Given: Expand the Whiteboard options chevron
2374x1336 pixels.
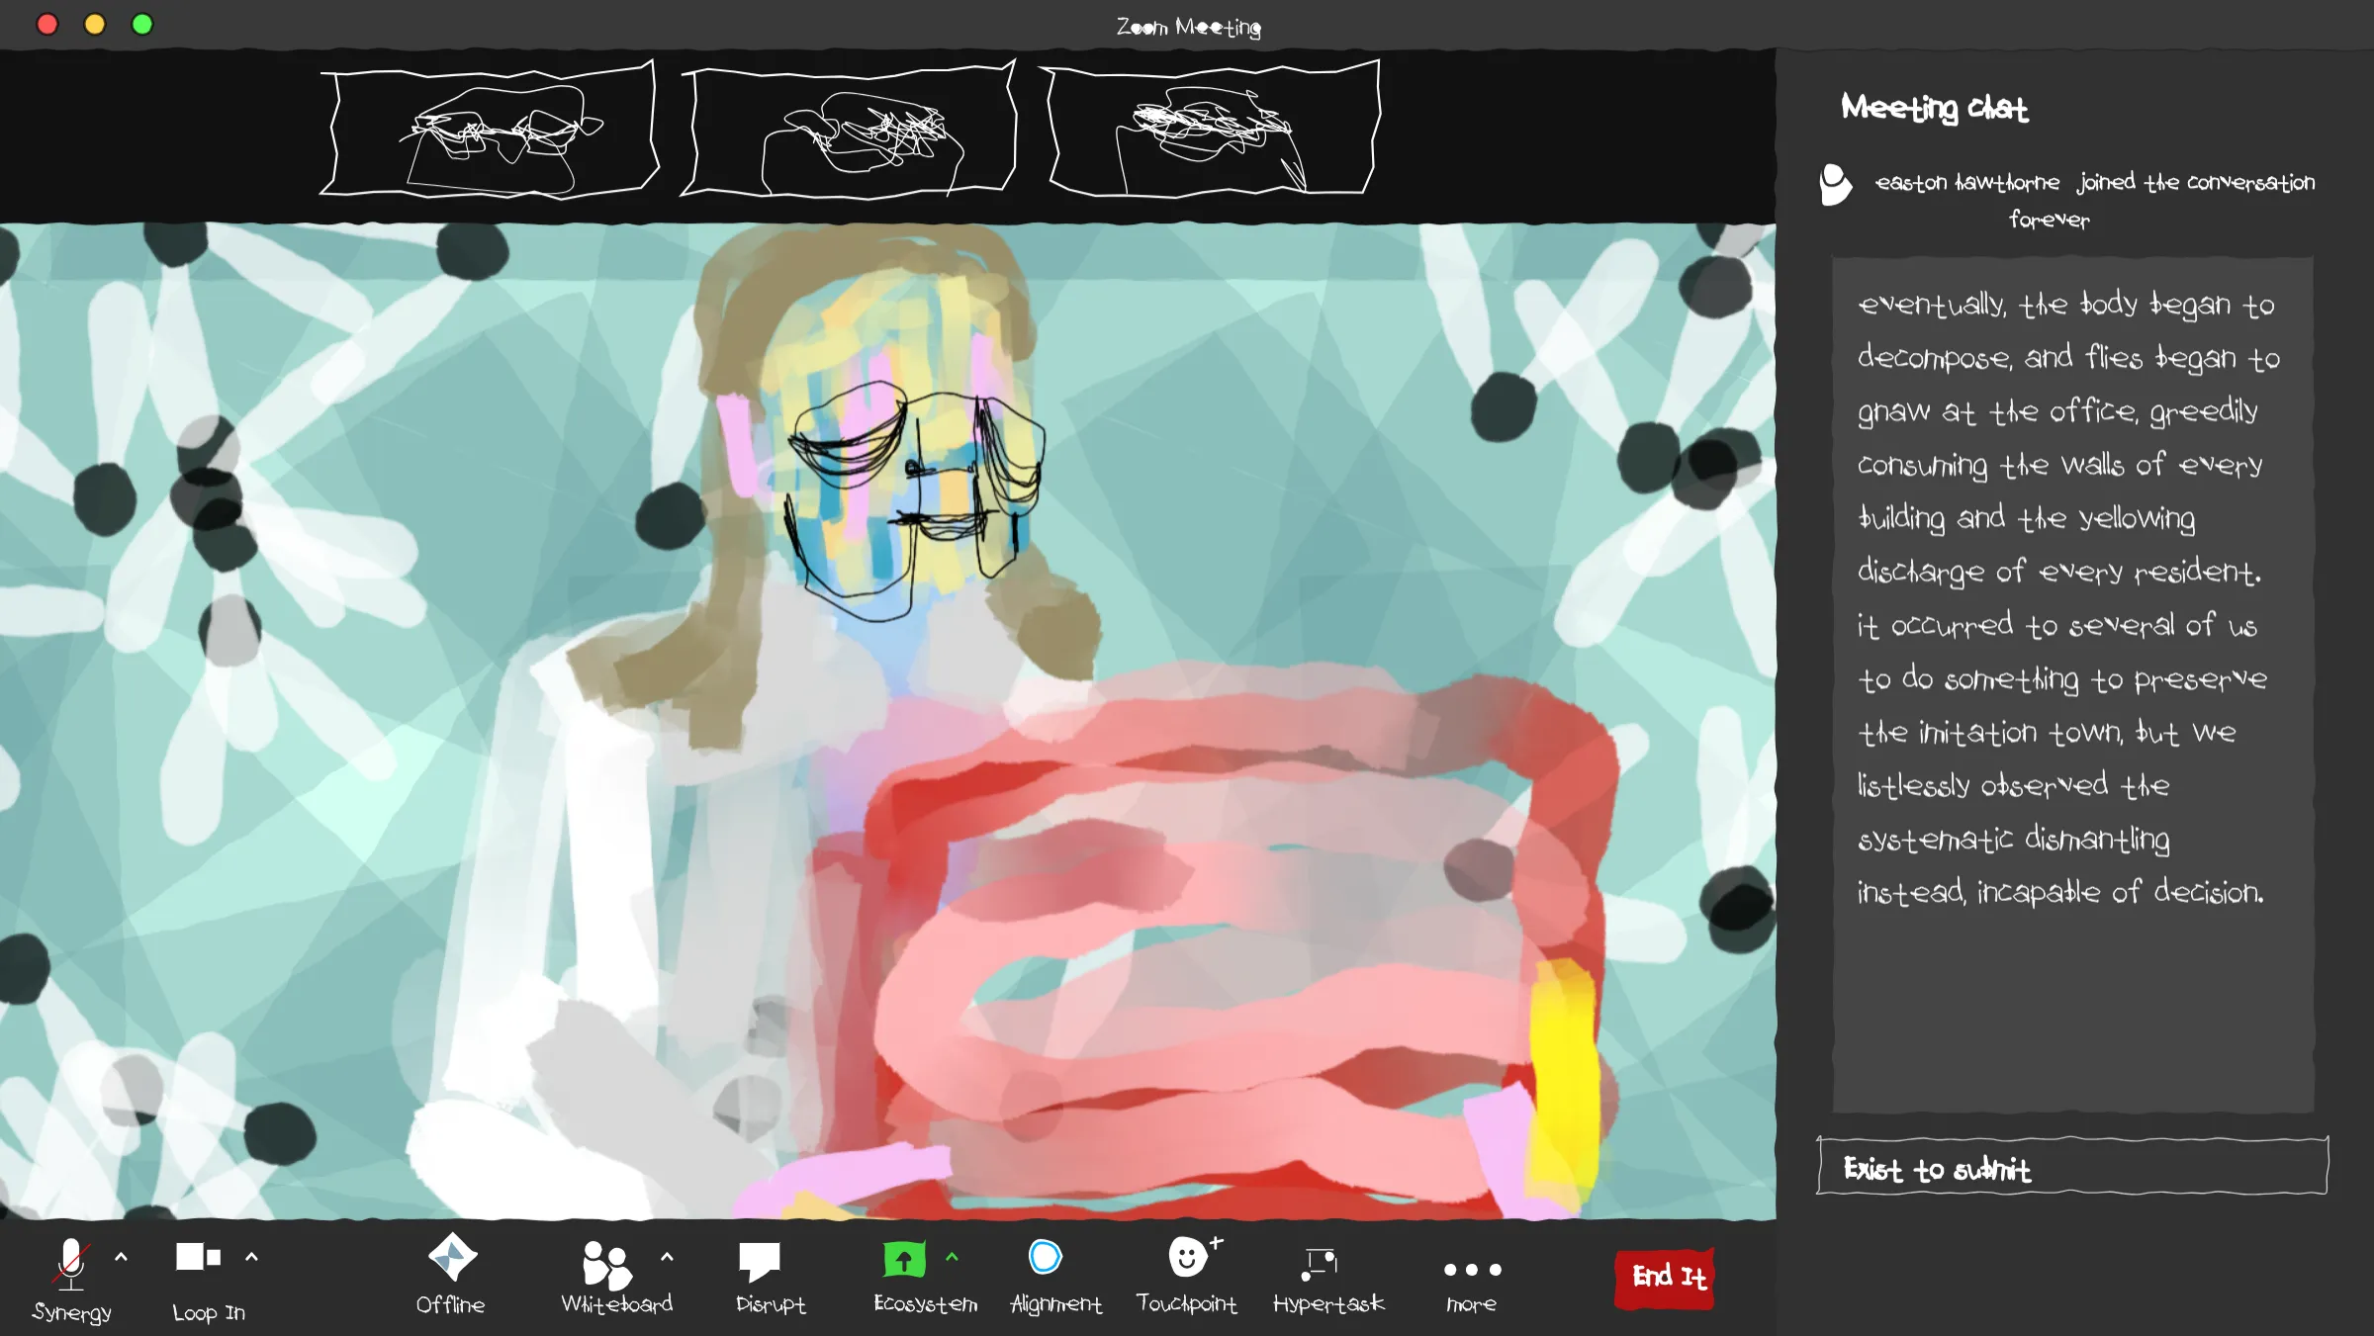Looking at the screenshot, I should [x=667, y=1257].
